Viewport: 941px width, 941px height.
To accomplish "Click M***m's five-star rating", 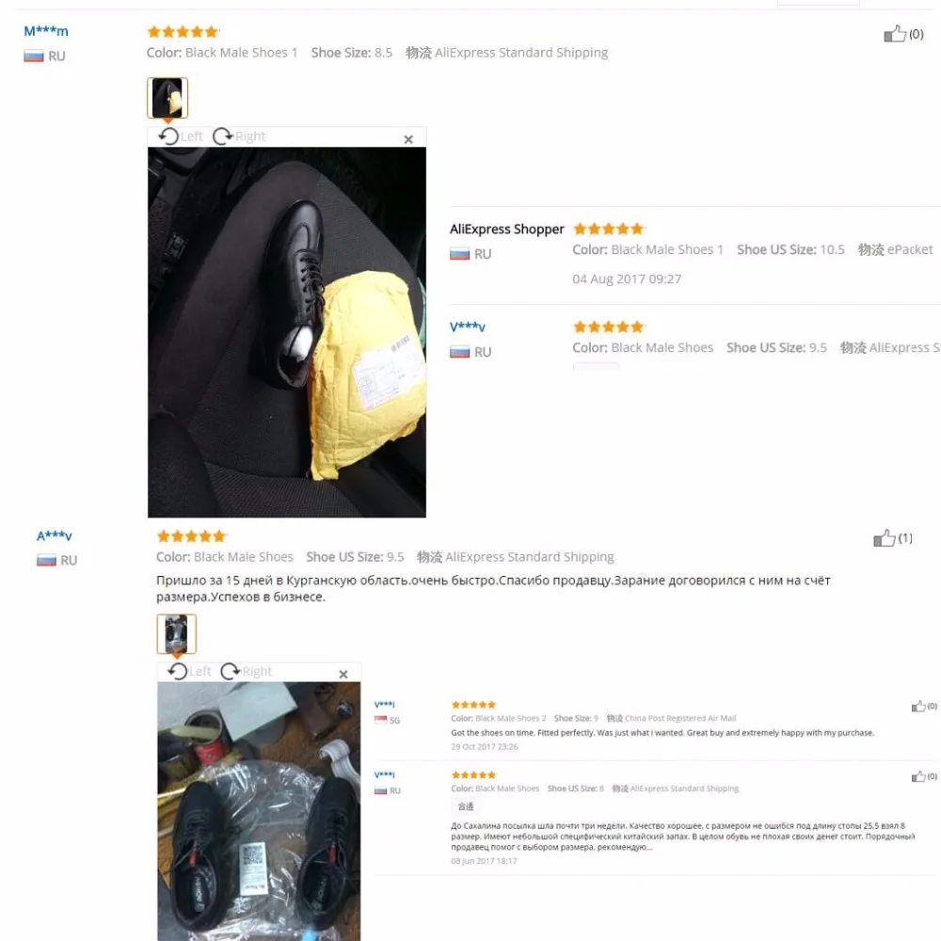I will (183, 31).
